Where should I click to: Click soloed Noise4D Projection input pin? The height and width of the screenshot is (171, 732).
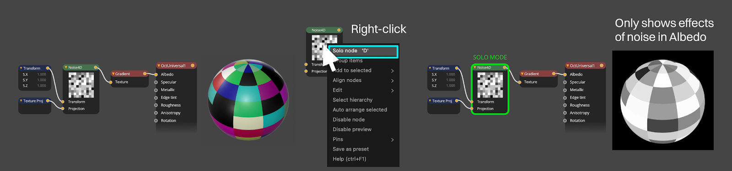tap(472, 109)
